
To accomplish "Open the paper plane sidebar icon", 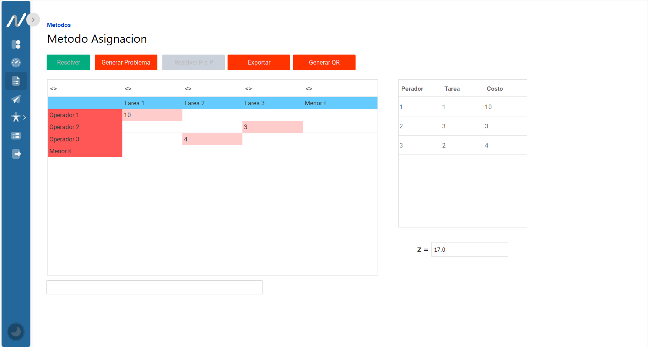I will pyautogui.click(x=16, y=99).
